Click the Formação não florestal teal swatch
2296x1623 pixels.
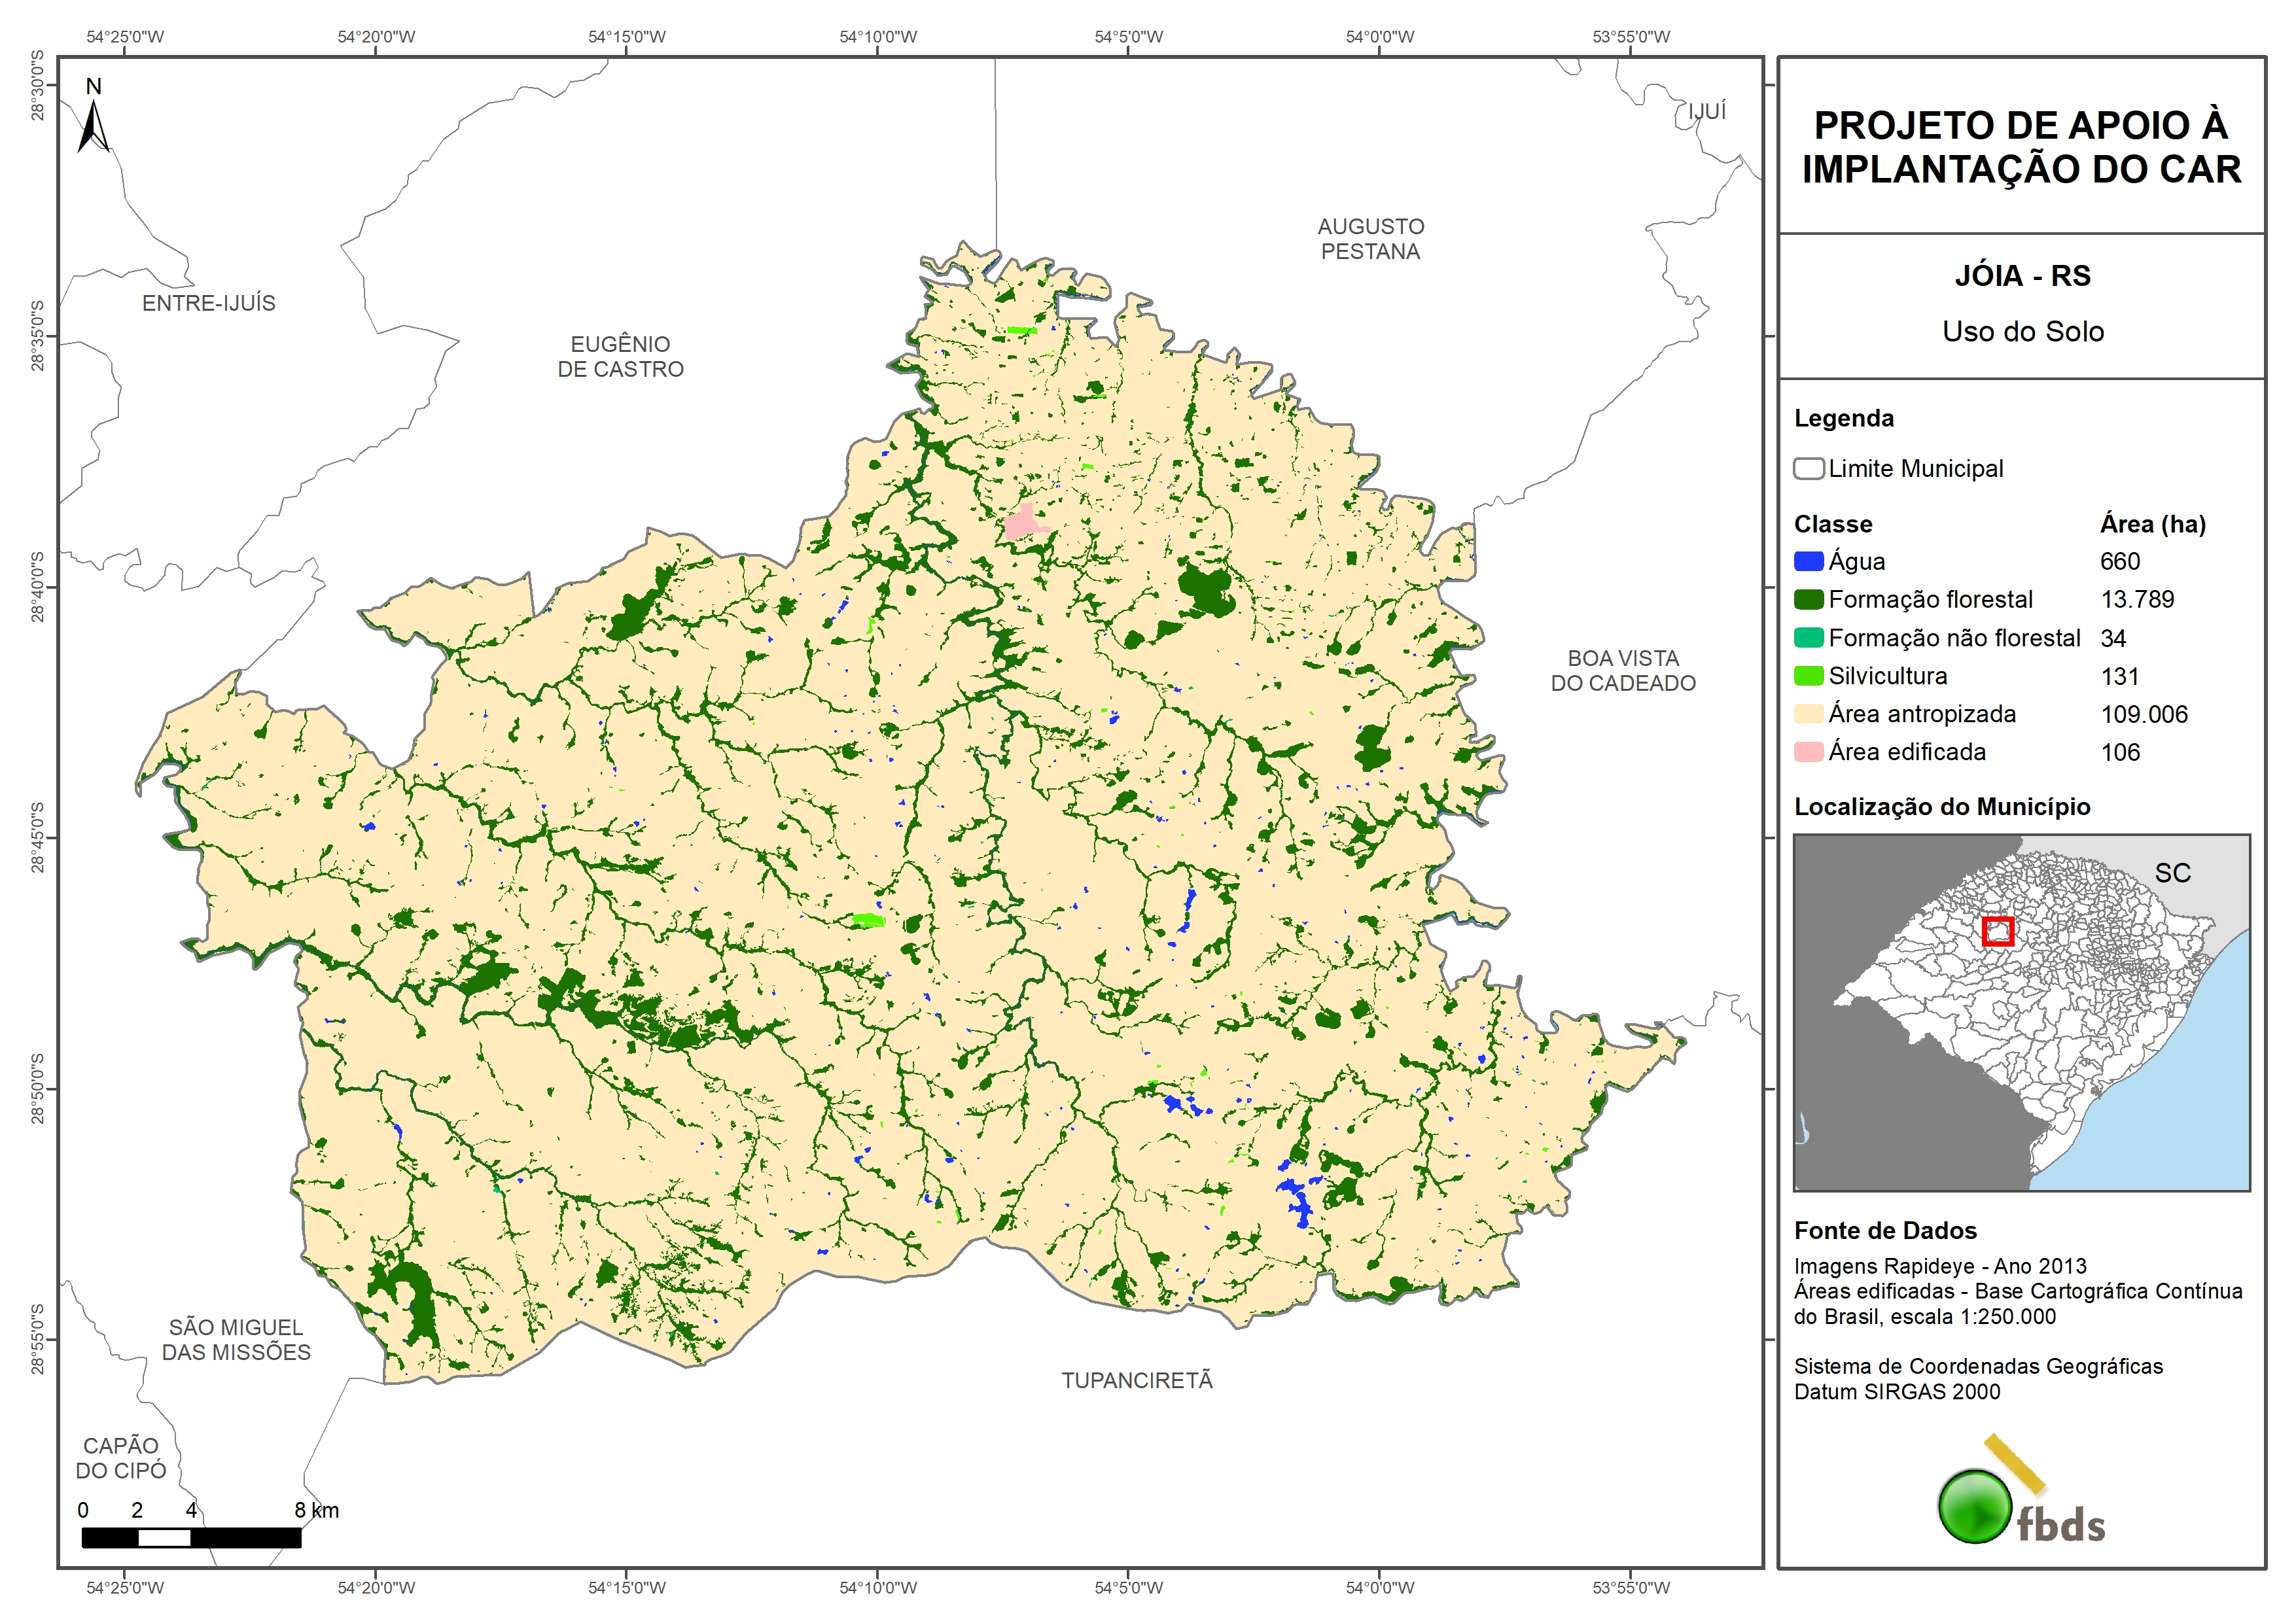[x=1808, y=638]
